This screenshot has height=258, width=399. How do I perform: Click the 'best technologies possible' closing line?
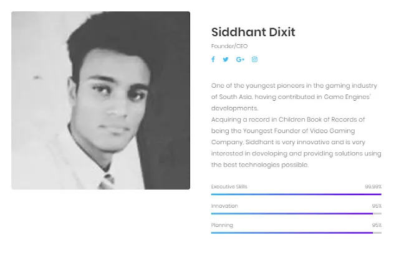260,165
